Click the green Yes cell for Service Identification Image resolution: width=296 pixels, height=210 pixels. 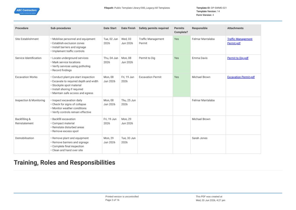click(x=182, y=64)
